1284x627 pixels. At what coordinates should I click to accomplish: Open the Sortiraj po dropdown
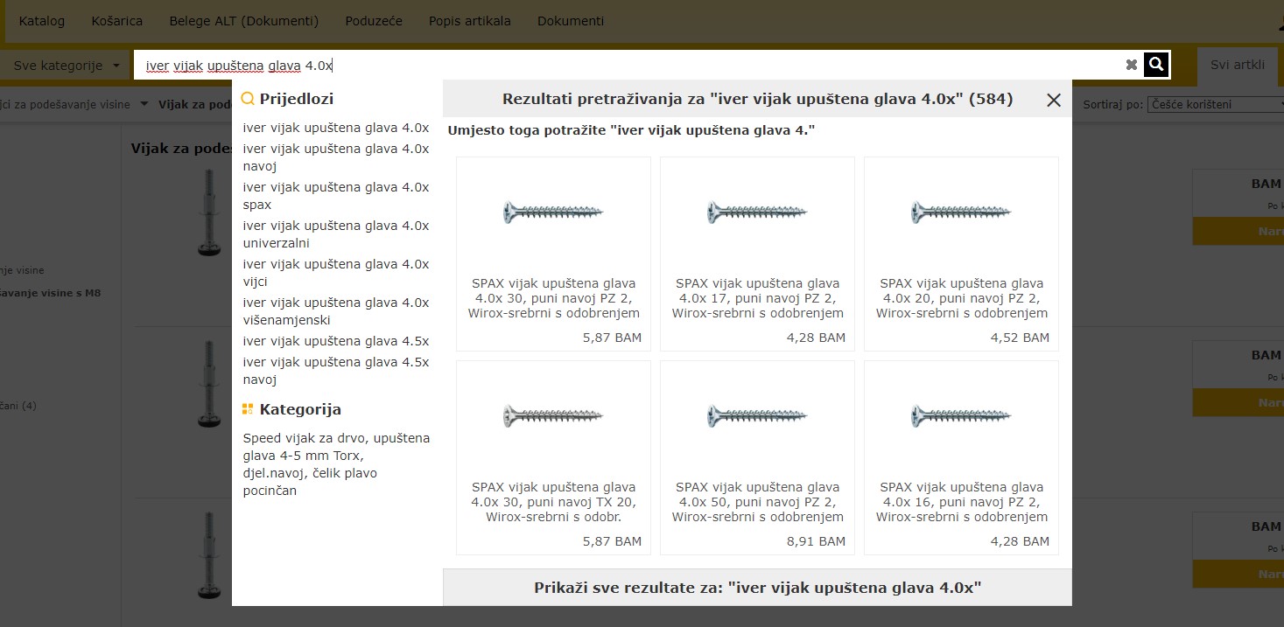(1215, 105)
